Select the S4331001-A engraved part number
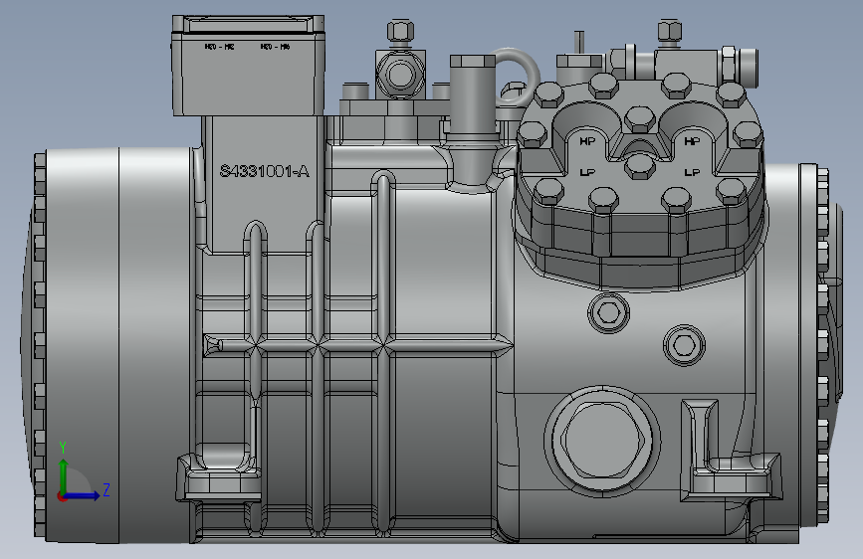Image resolution: width=863 pixels, height=559 pixels. tap(264, 172)
